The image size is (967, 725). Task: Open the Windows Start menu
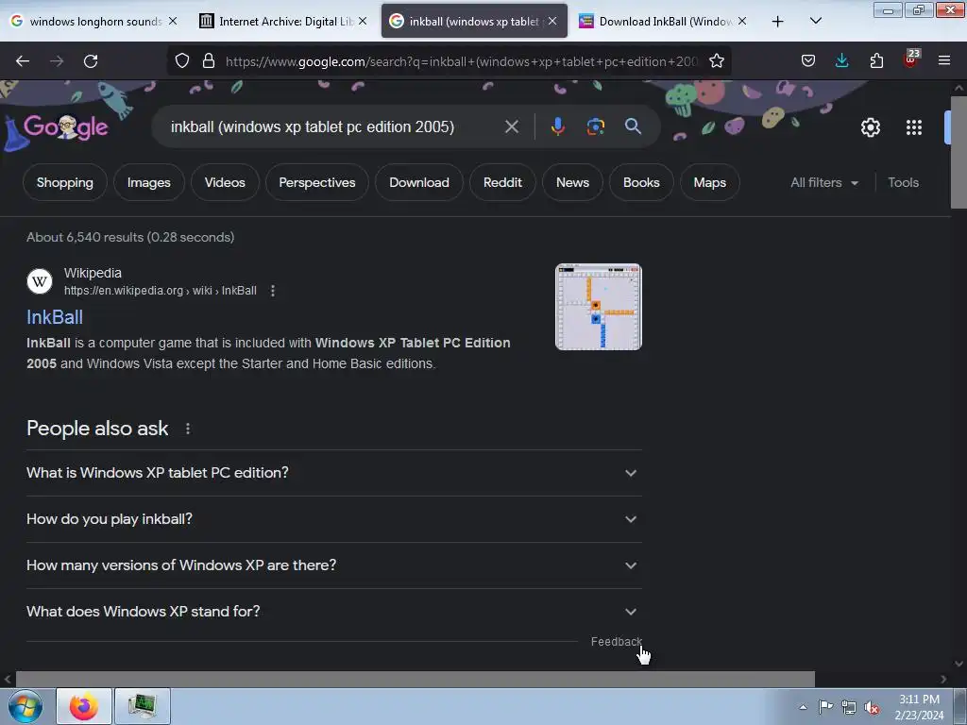click(25, 706)
